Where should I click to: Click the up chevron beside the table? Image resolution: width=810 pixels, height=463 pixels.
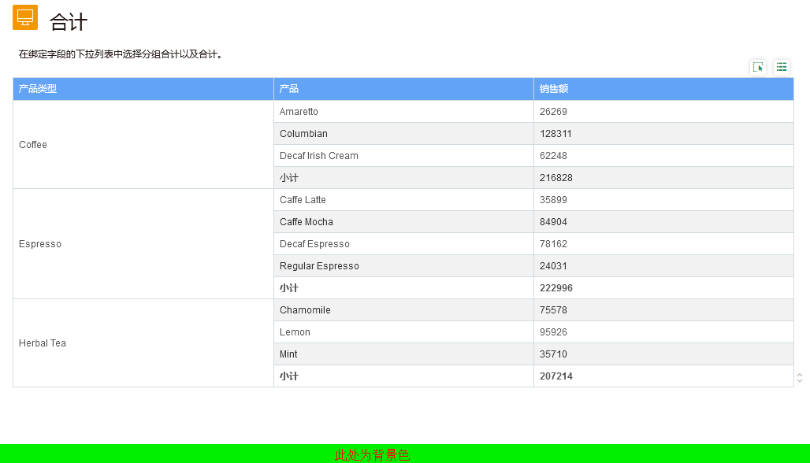click(800, 375)
